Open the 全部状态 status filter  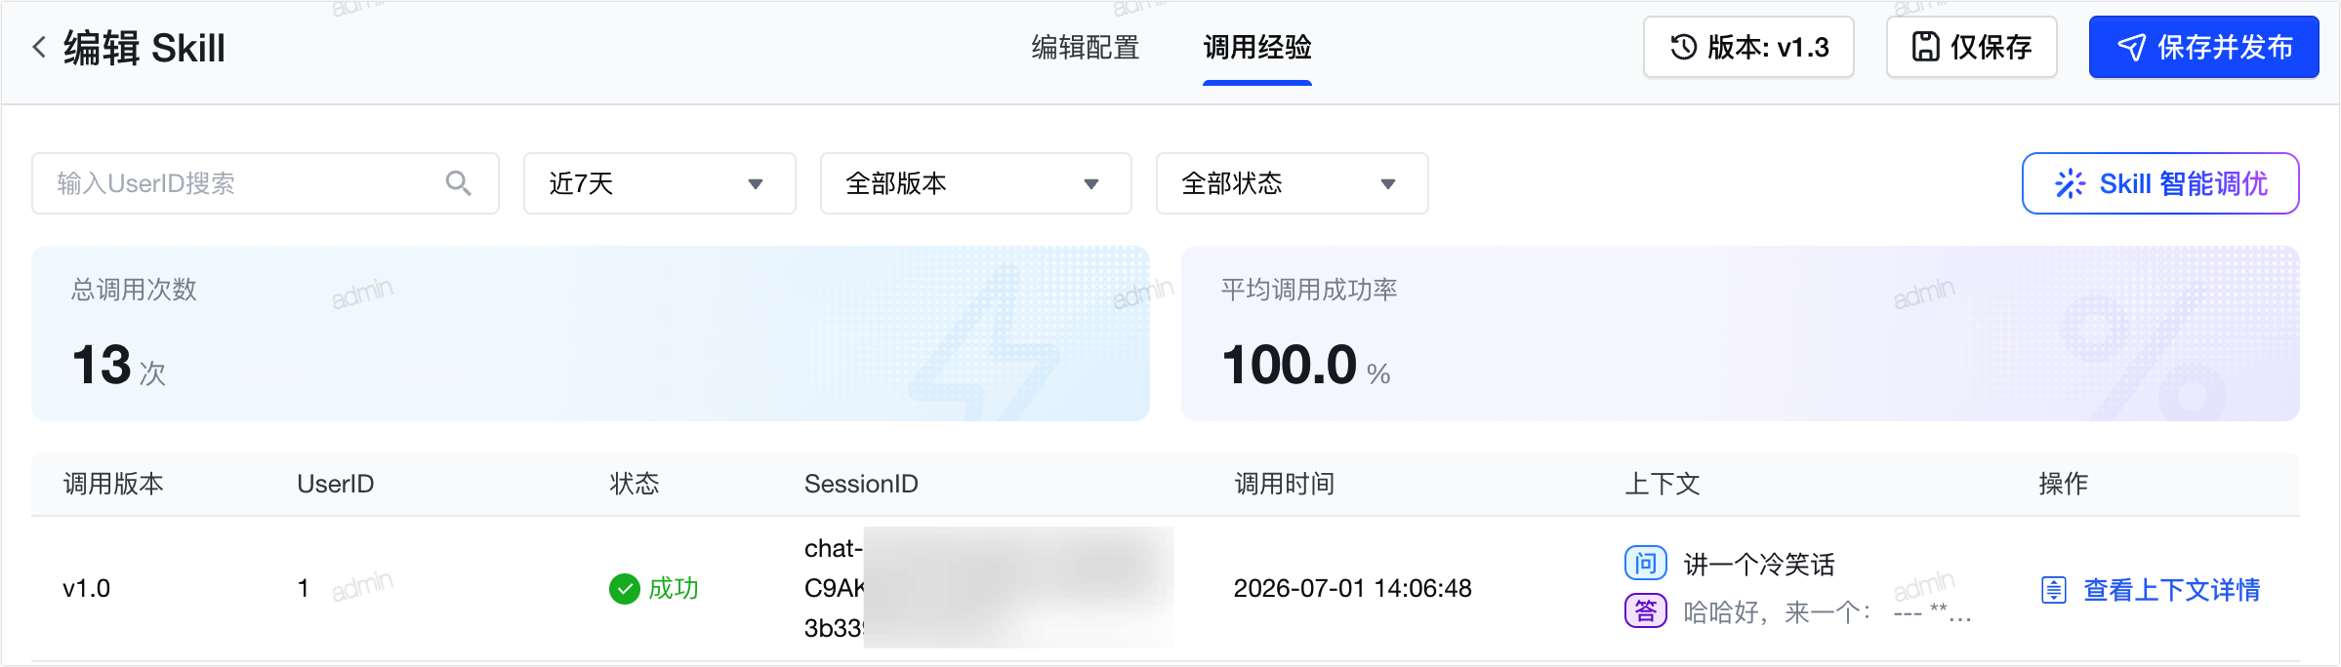point(1293,183)
